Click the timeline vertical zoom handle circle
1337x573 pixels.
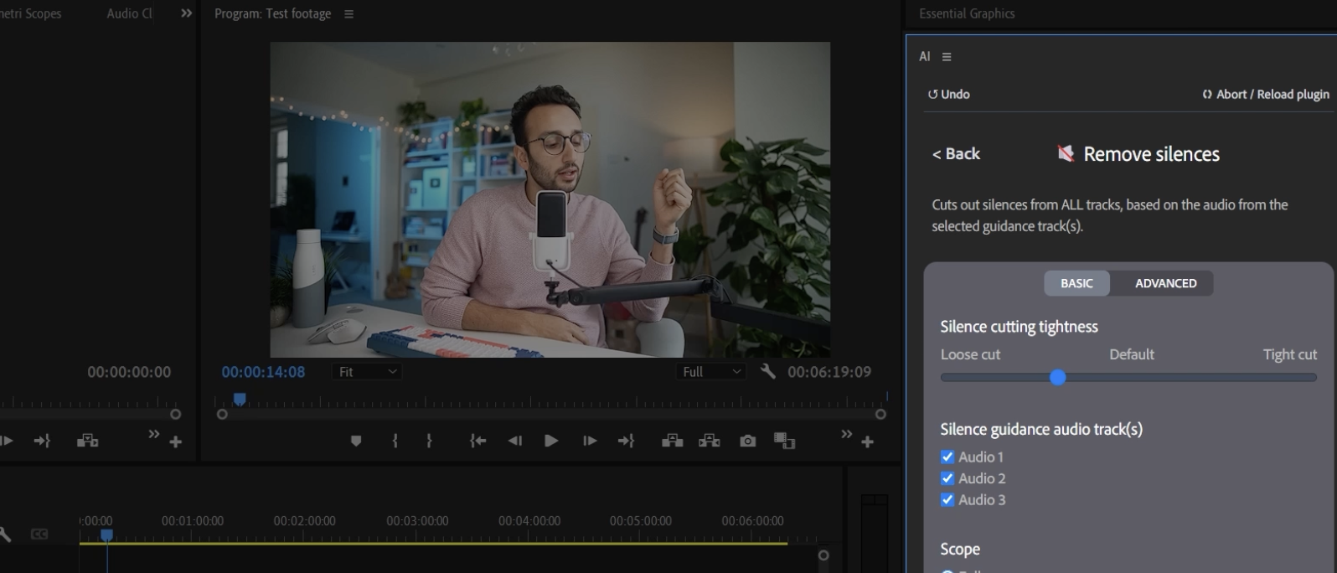click(x=823, y=555)
